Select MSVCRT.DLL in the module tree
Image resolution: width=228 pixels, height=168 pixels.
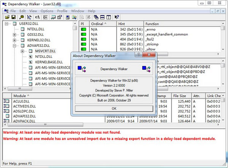coord(45,51)
